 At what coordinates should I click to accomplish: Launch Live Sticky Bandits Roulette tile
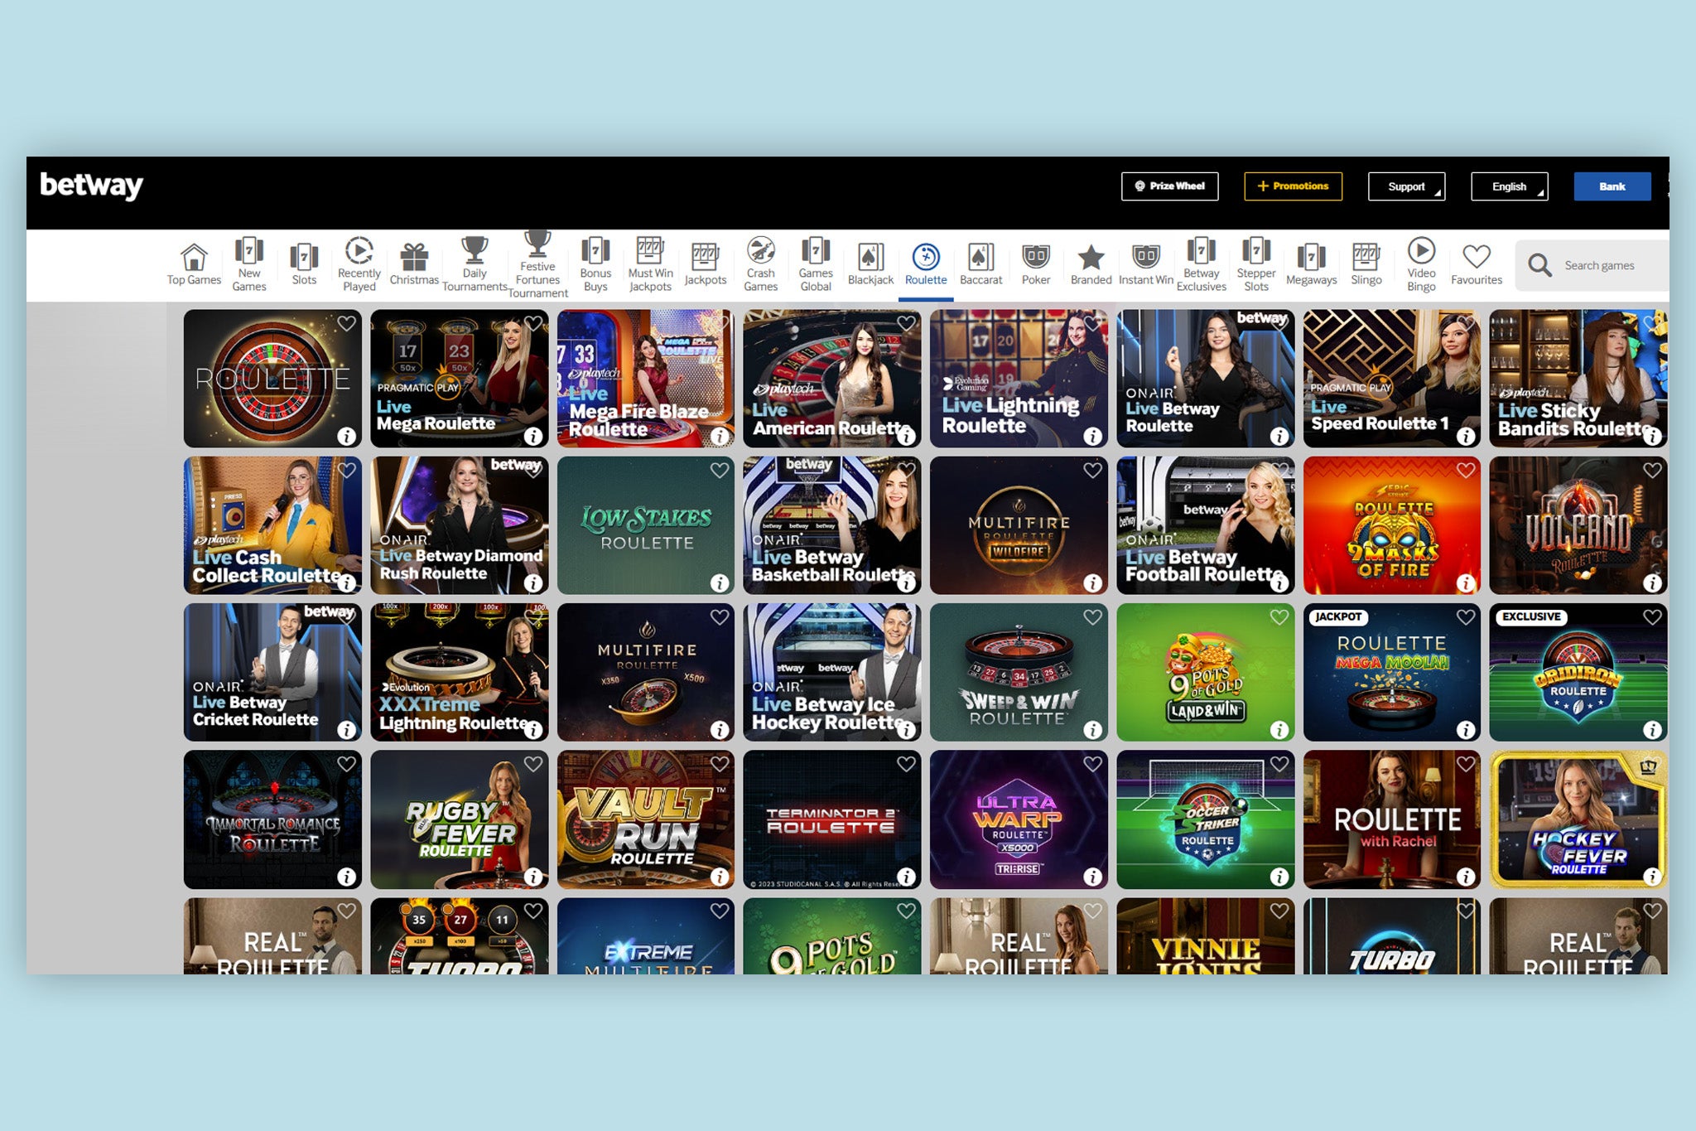click(1578, 379)
